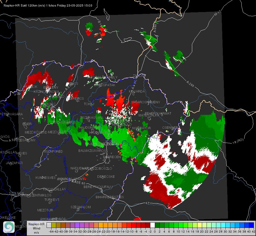The image size is (256, 236).
Task: Click the CSENGER town label
Action: 170,127
